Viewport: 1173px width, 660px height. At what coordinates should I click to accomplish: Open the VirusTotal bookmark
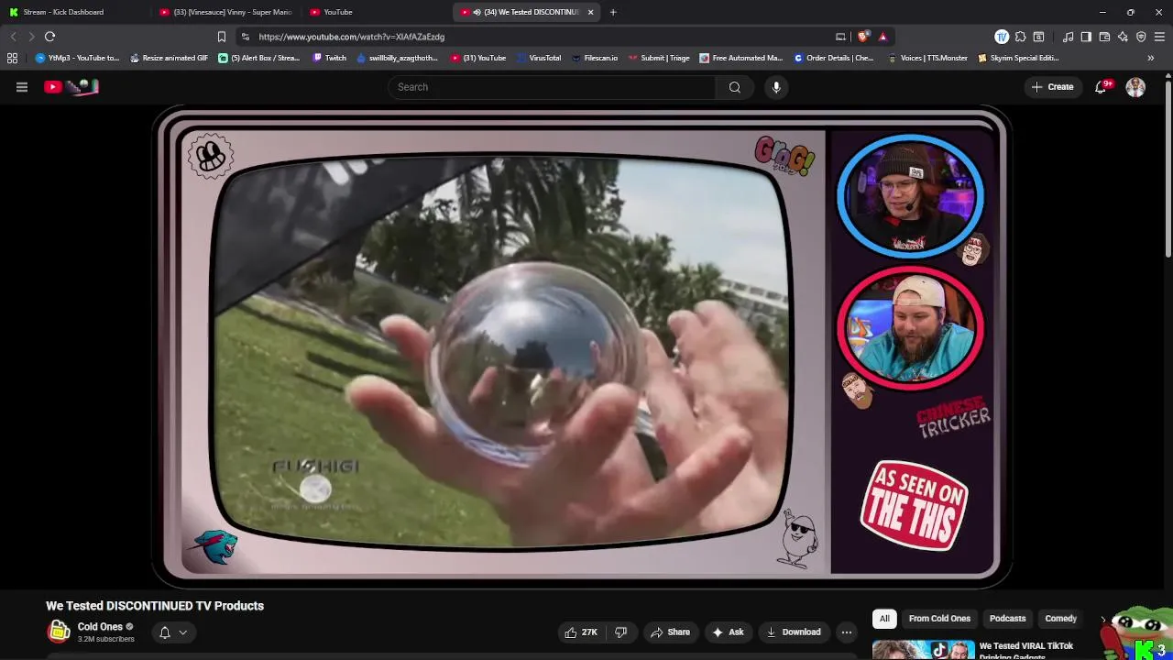538,58
